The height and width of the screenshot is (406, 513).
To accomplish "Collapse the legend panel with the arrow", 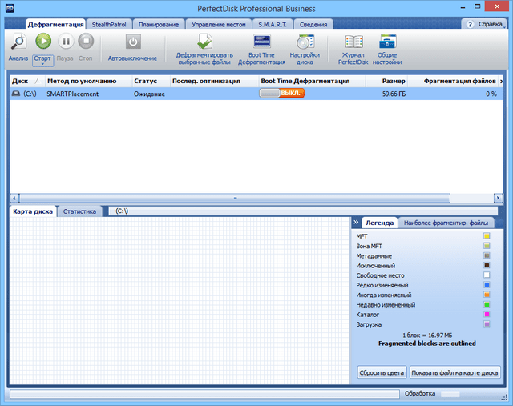I will point(356,223).
